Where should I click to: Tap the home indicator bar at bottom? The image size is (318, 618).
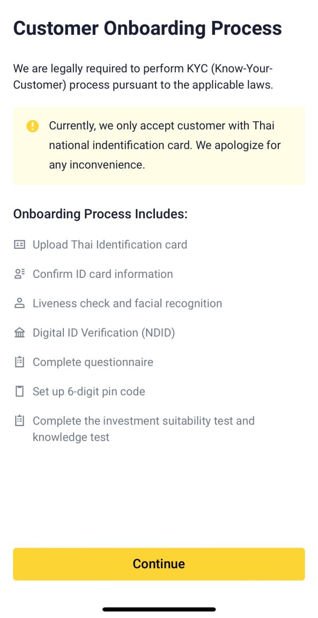pyautogui.click(x=159, y=609)
